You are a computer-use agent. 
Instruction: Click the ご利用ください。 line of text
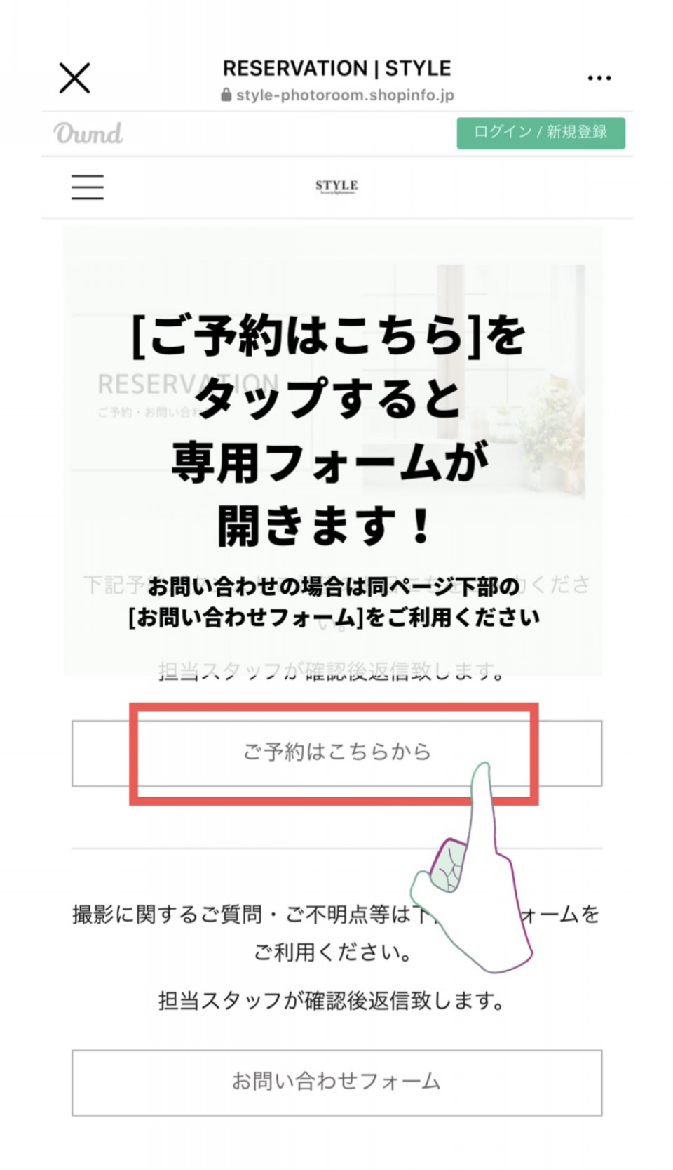pyautogui.click(x=333, y=952)
